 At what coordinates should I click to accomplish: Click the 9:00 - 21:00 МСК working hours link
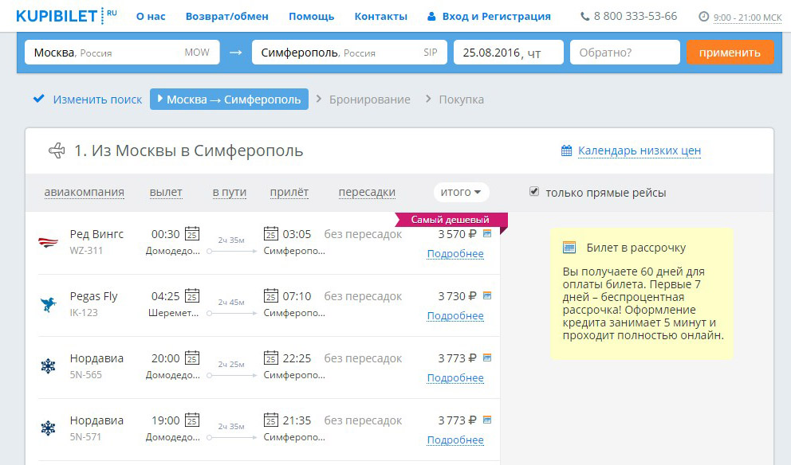[x=748, y=18]
